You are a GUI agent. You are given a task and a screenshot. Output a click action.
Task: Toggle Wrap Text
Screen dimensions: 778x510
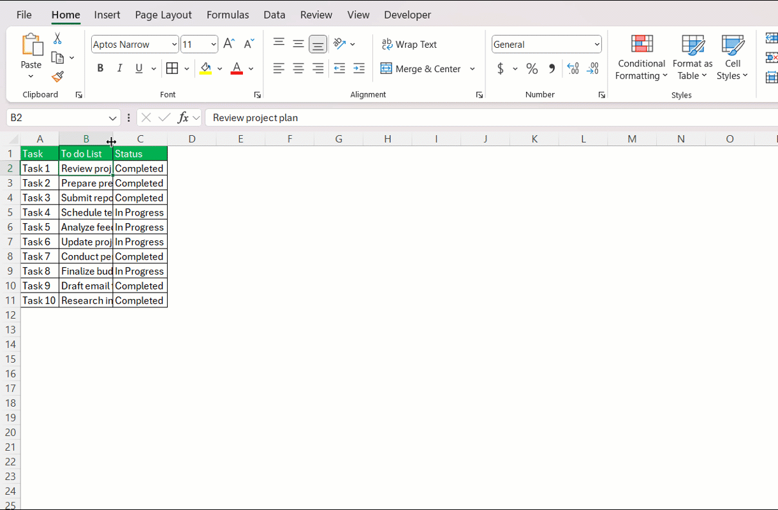tap(409, 44)
